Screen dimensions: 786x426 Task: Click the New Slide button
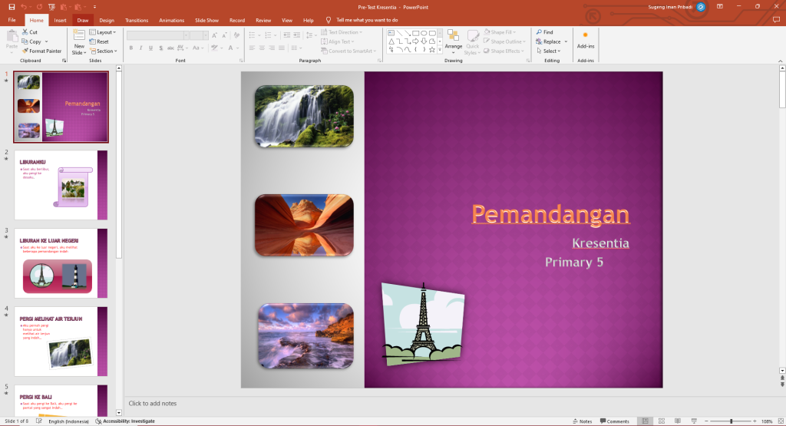78,42
